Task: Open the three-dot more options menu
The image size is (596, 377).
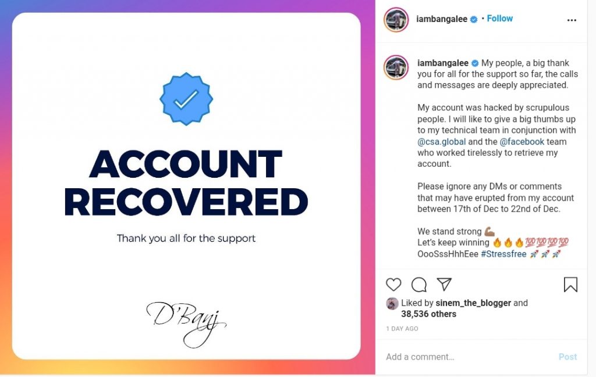Action: click(572, 20)
